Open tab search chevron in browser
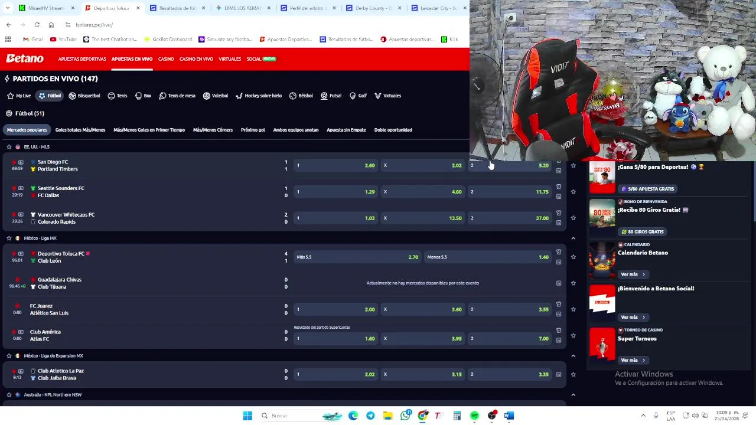756x425 pixels. pyautogui.click(x=8, y=8)
